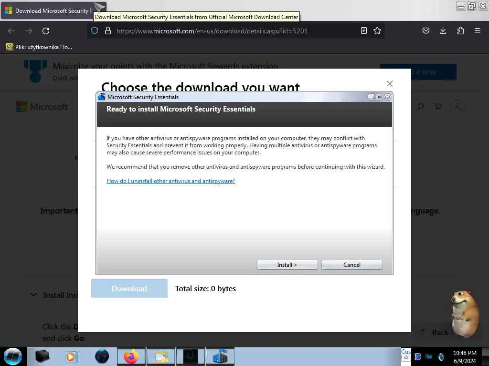Open the dark globe taskbar app
Image resolution: width=489 pixels, height=366 pixels.
click(102, 356)
